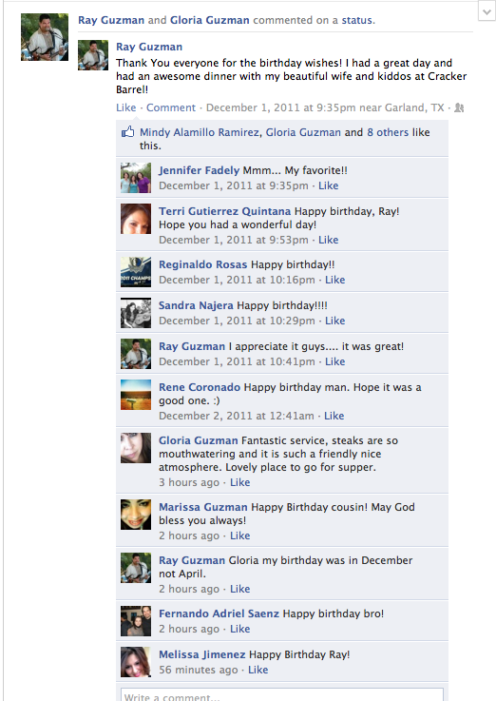Open the story options dropdown arrow
The height and width of the screenshot is (701, 496).
(486, 11)
